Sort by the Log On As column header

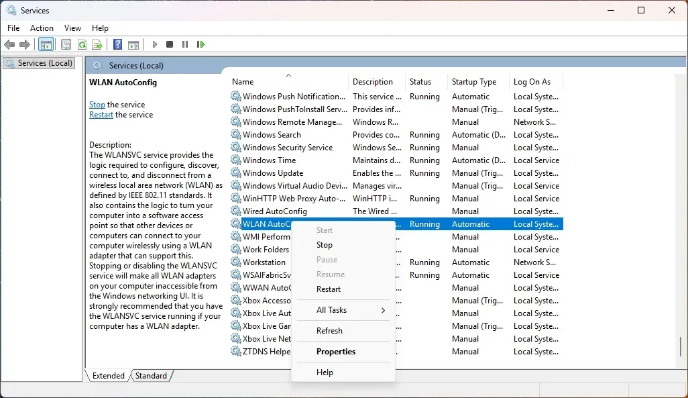point(536,82)
